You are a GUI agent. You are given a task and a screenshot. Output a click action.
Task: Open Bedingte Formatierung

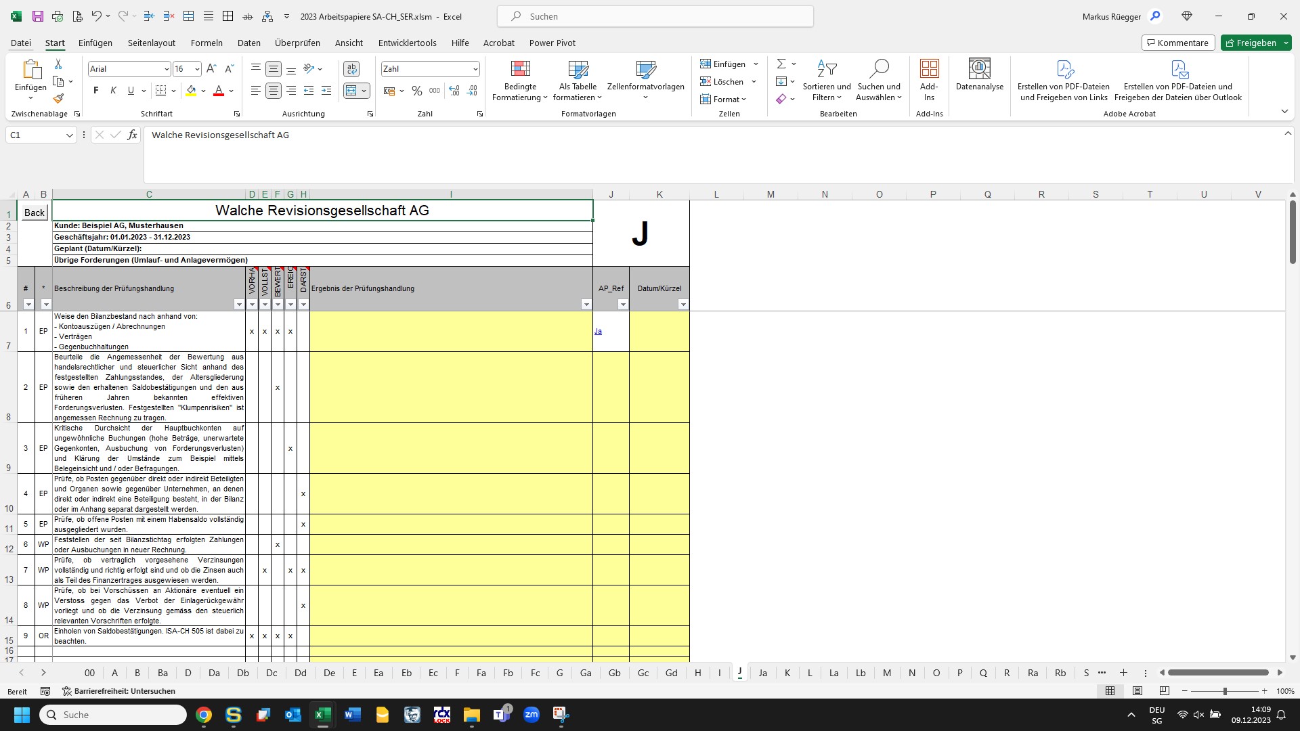click(x=520, y=80)
